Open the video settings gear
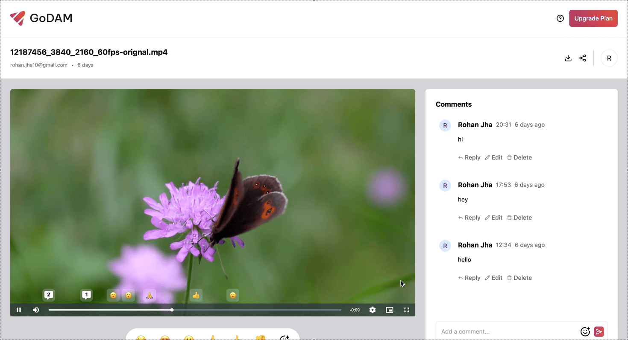 click(372, 310)
